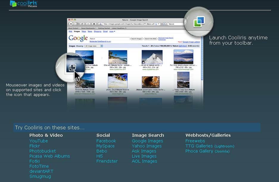The image size is (279, 182).
Task: Visit deviantART from Photo & Video
Action: (x=41, y=171)
